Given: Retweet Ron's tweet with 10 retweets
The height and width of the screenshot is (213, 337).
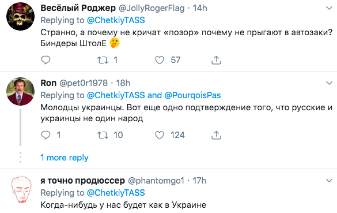Looking at the screenshot, I should pos(103,135).
